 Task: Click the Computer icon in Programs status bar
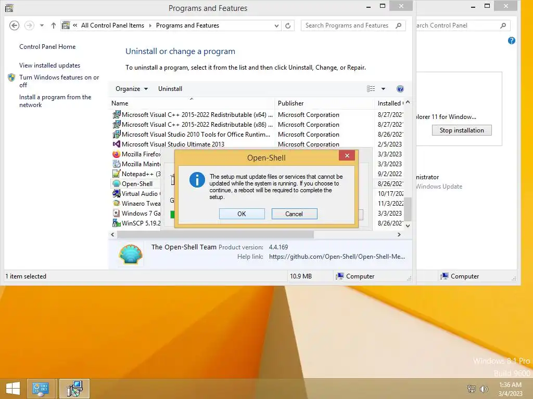point(339,276)
